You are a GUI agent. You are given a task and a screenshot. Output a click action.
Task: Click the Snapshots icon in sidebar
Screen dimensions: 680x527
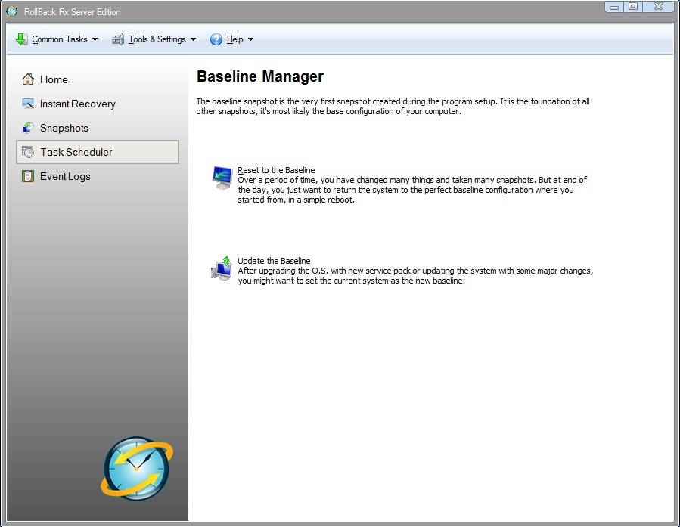pyautogui.click(x=28, y=128)
